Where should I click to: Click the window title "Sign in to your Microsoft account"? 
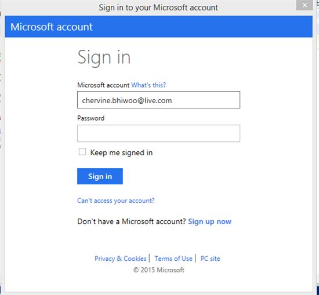coord(158,8)
